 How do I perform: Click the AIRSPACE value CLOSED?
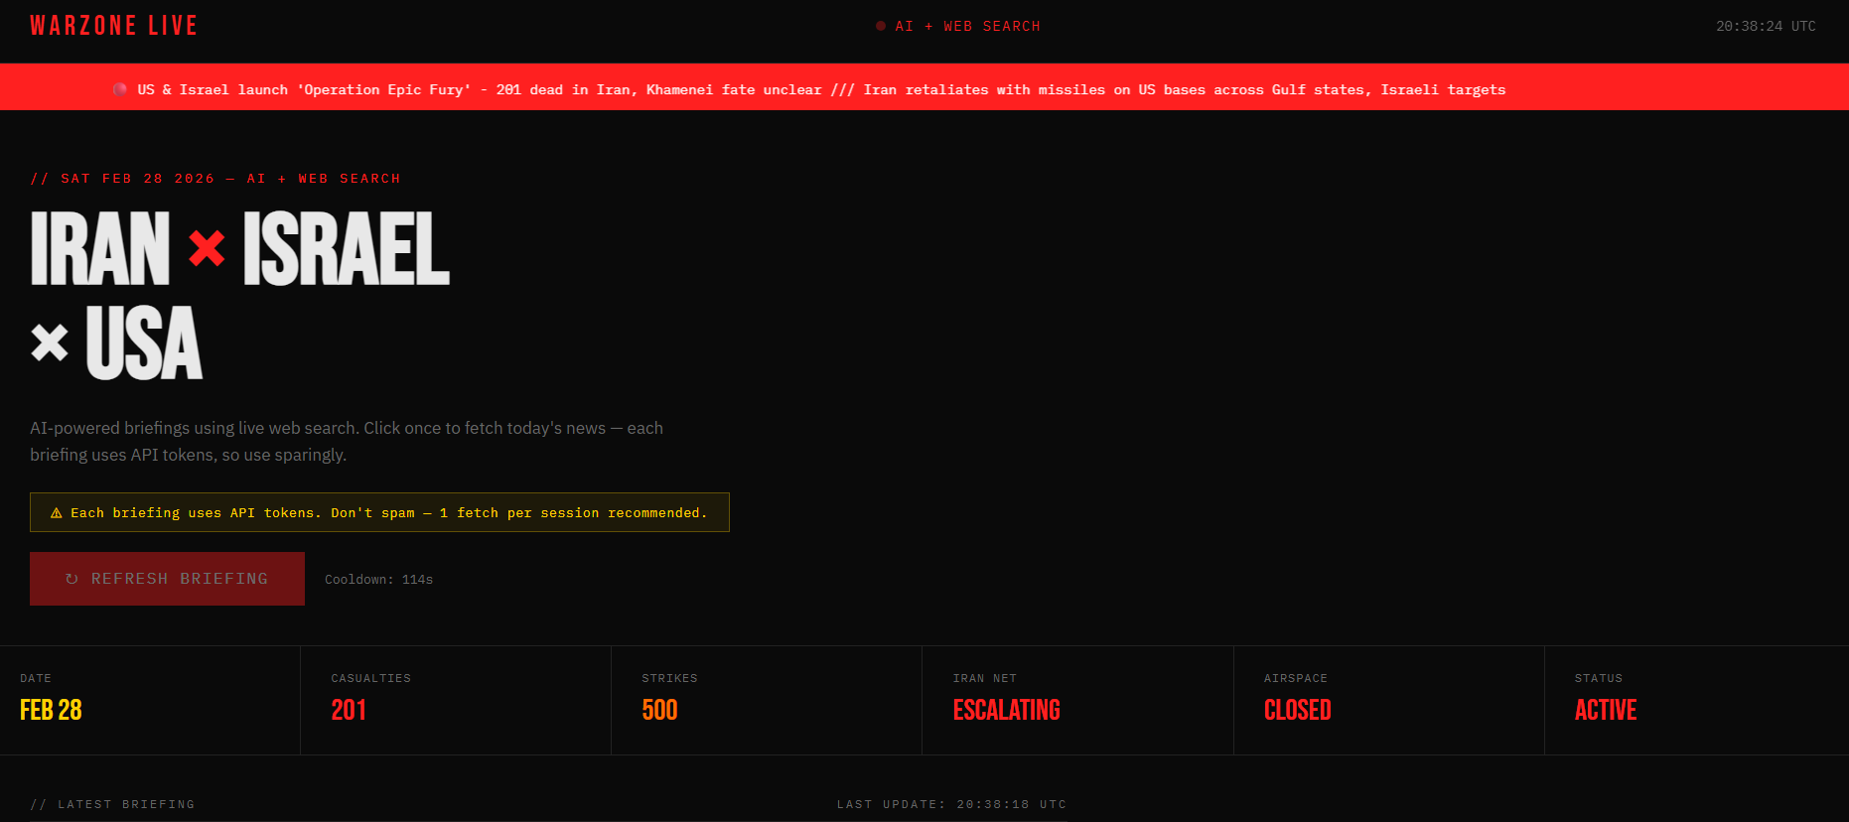tap(1297, 710)
